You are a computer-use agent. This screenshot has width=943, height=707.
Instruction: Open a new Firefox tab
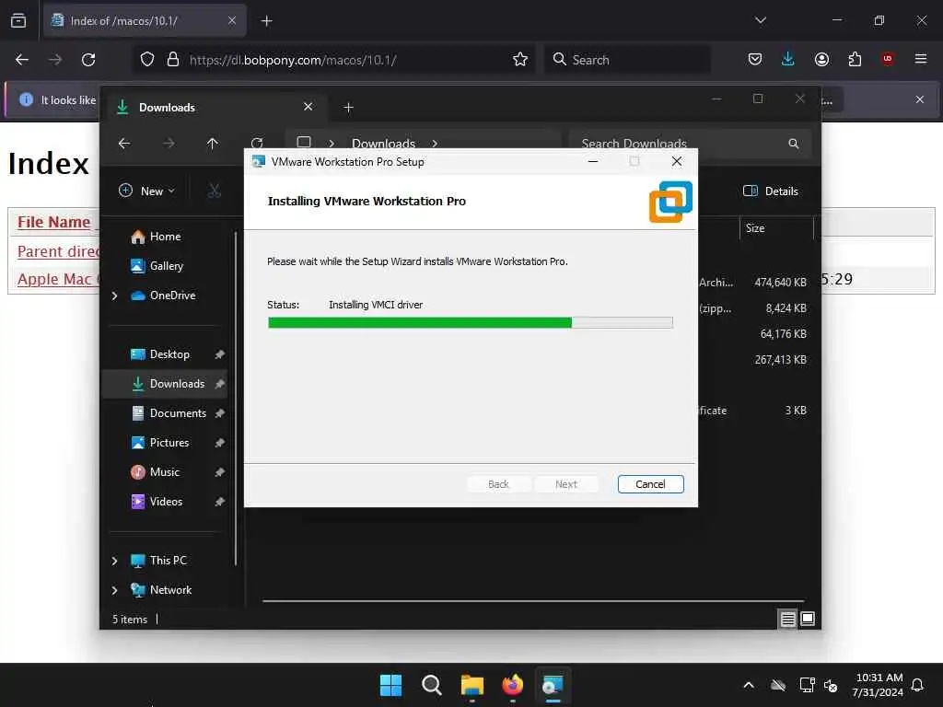[266, 21]
